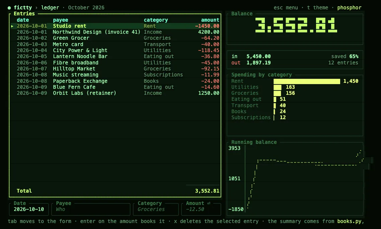Screen dimensions: 381x229
Task: Select the Hilltop Market entry
Action: click(115, 69)
